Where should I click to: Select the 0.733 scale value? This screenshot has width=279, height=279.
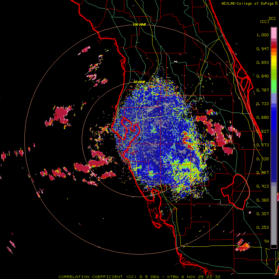tap(263, 104)
